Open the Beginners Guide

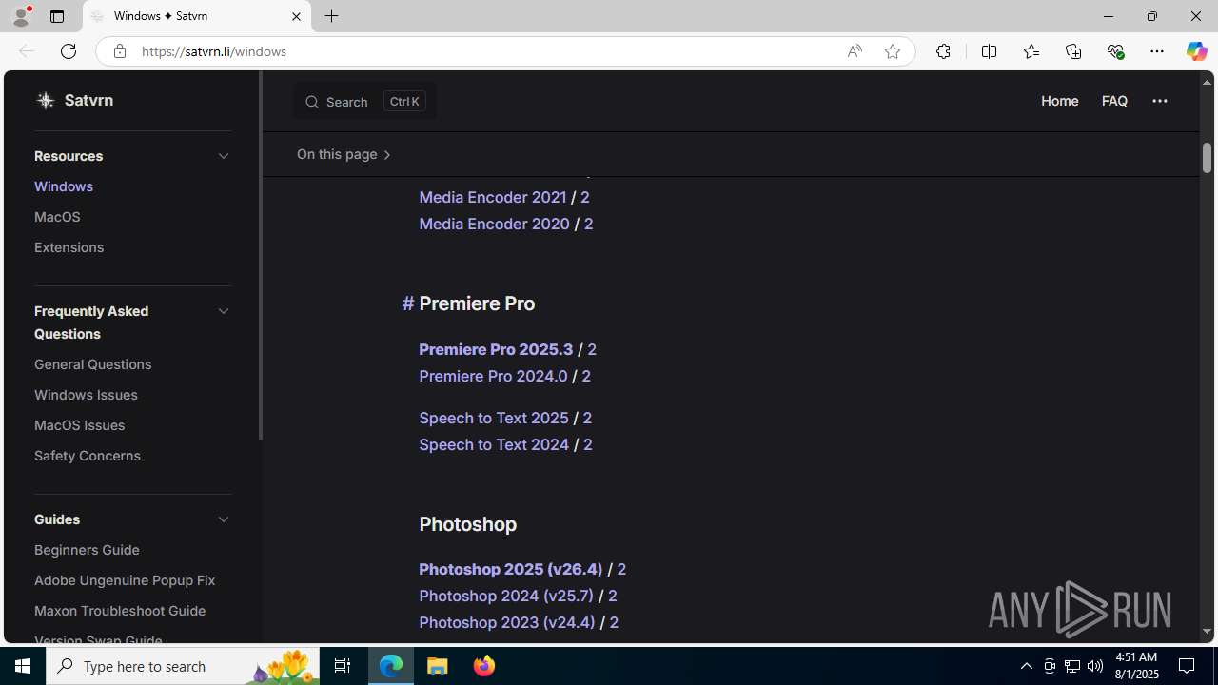[x=87, y=550]
